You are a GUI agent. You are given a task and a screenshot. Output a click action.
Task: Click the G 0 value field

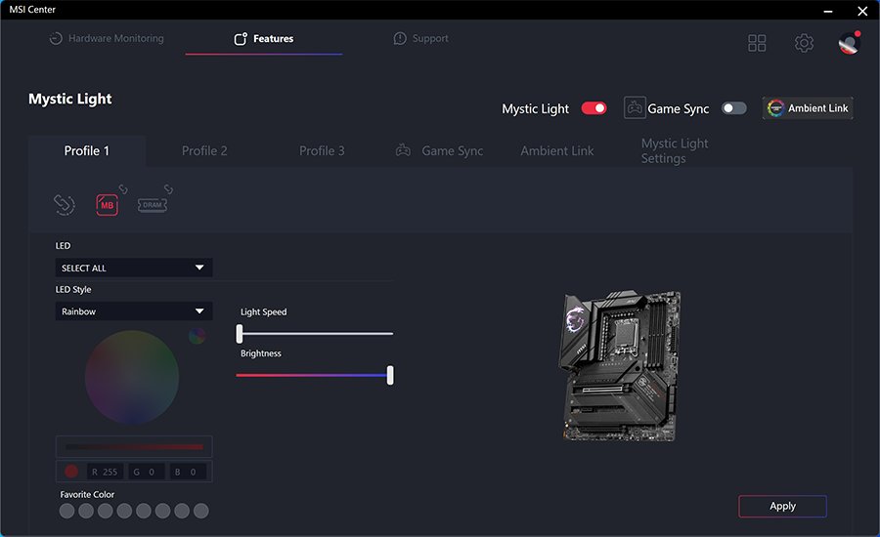click(x=147, y=472)
